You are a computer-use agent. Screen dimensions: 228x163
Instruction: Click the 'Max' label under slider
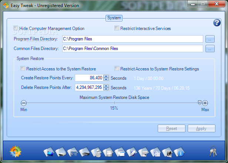205,110
